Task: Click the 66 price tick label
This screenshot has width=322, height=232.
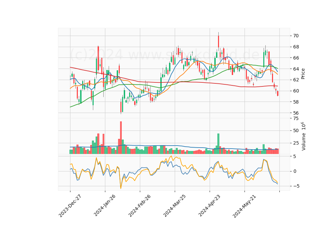Action: 296,58
